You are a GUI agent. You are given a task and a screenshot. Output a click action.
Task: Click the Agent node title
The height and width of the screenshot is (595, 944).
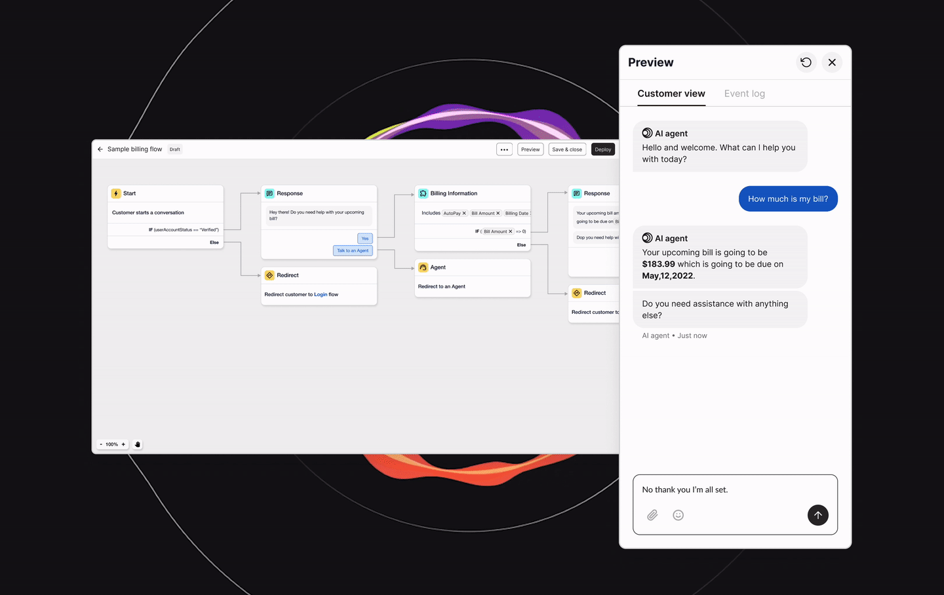[438, 267]
